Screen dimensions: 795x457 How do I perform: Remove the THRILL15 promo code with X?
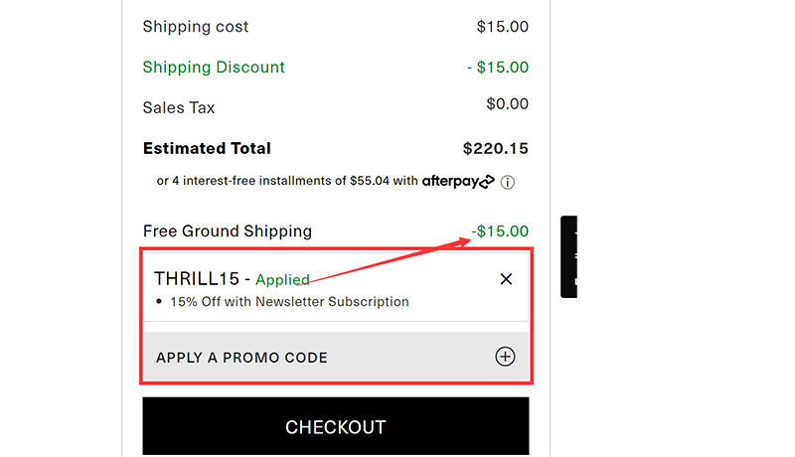[x=506, y=279]
